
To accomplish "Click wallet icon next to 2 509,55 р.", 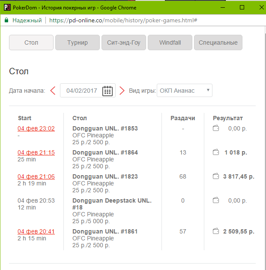I will pos(216,231).
